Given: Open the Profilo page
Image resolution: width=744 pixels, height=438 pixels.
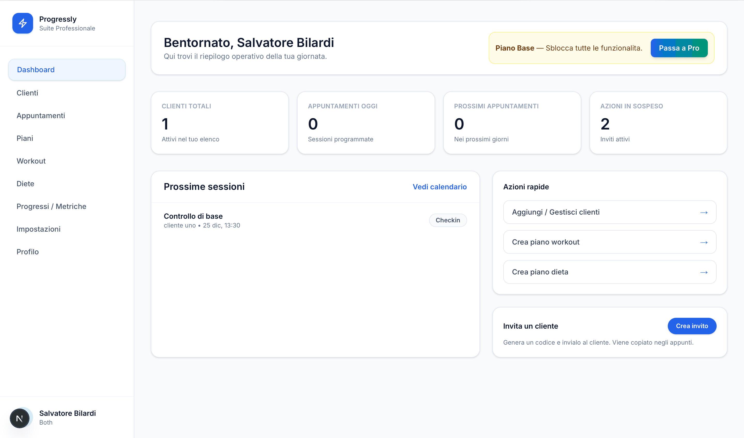Looking at the screenshot, I should 27,252.
